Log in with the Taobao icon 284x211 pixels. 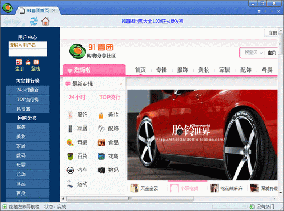[36, 62]
